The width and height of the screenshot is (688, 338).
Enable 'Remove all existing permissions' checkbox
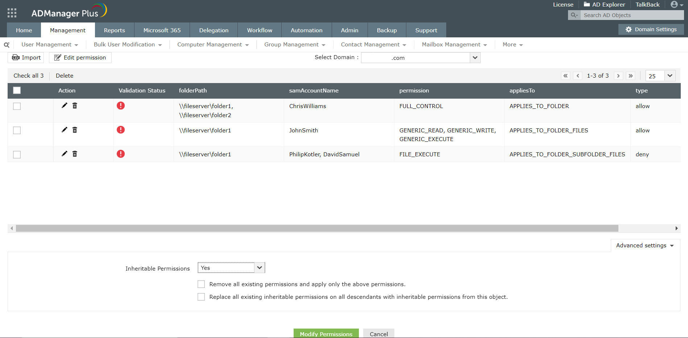[201, 284]
